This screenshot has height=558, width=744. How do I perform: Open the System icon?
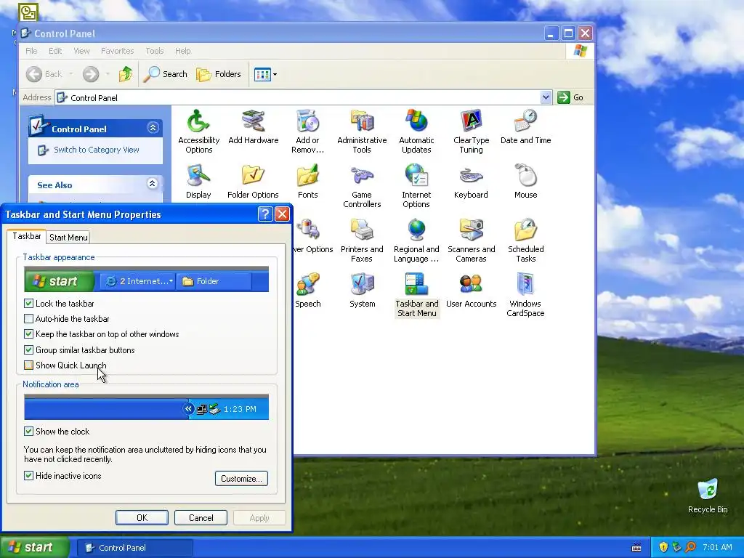pos(362,291)
